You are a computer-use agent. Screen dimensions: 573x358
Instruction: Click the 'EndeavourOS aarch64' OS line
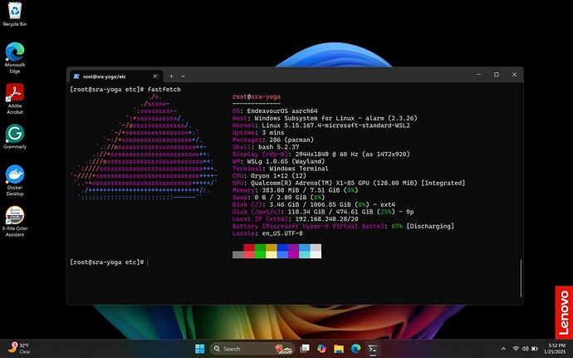pyautogui.click(x=275, y=110)
